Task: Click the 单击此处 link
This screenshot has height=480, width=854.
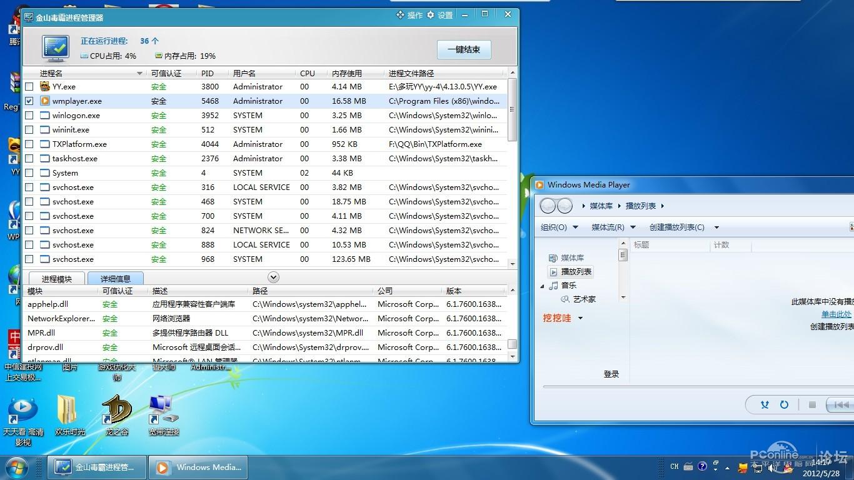Action: tap(836, 314)
